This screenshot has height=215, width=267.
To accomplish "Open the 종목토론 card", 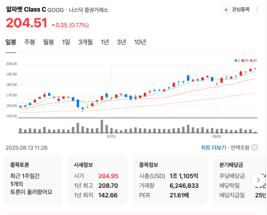I will click(33, 180).
